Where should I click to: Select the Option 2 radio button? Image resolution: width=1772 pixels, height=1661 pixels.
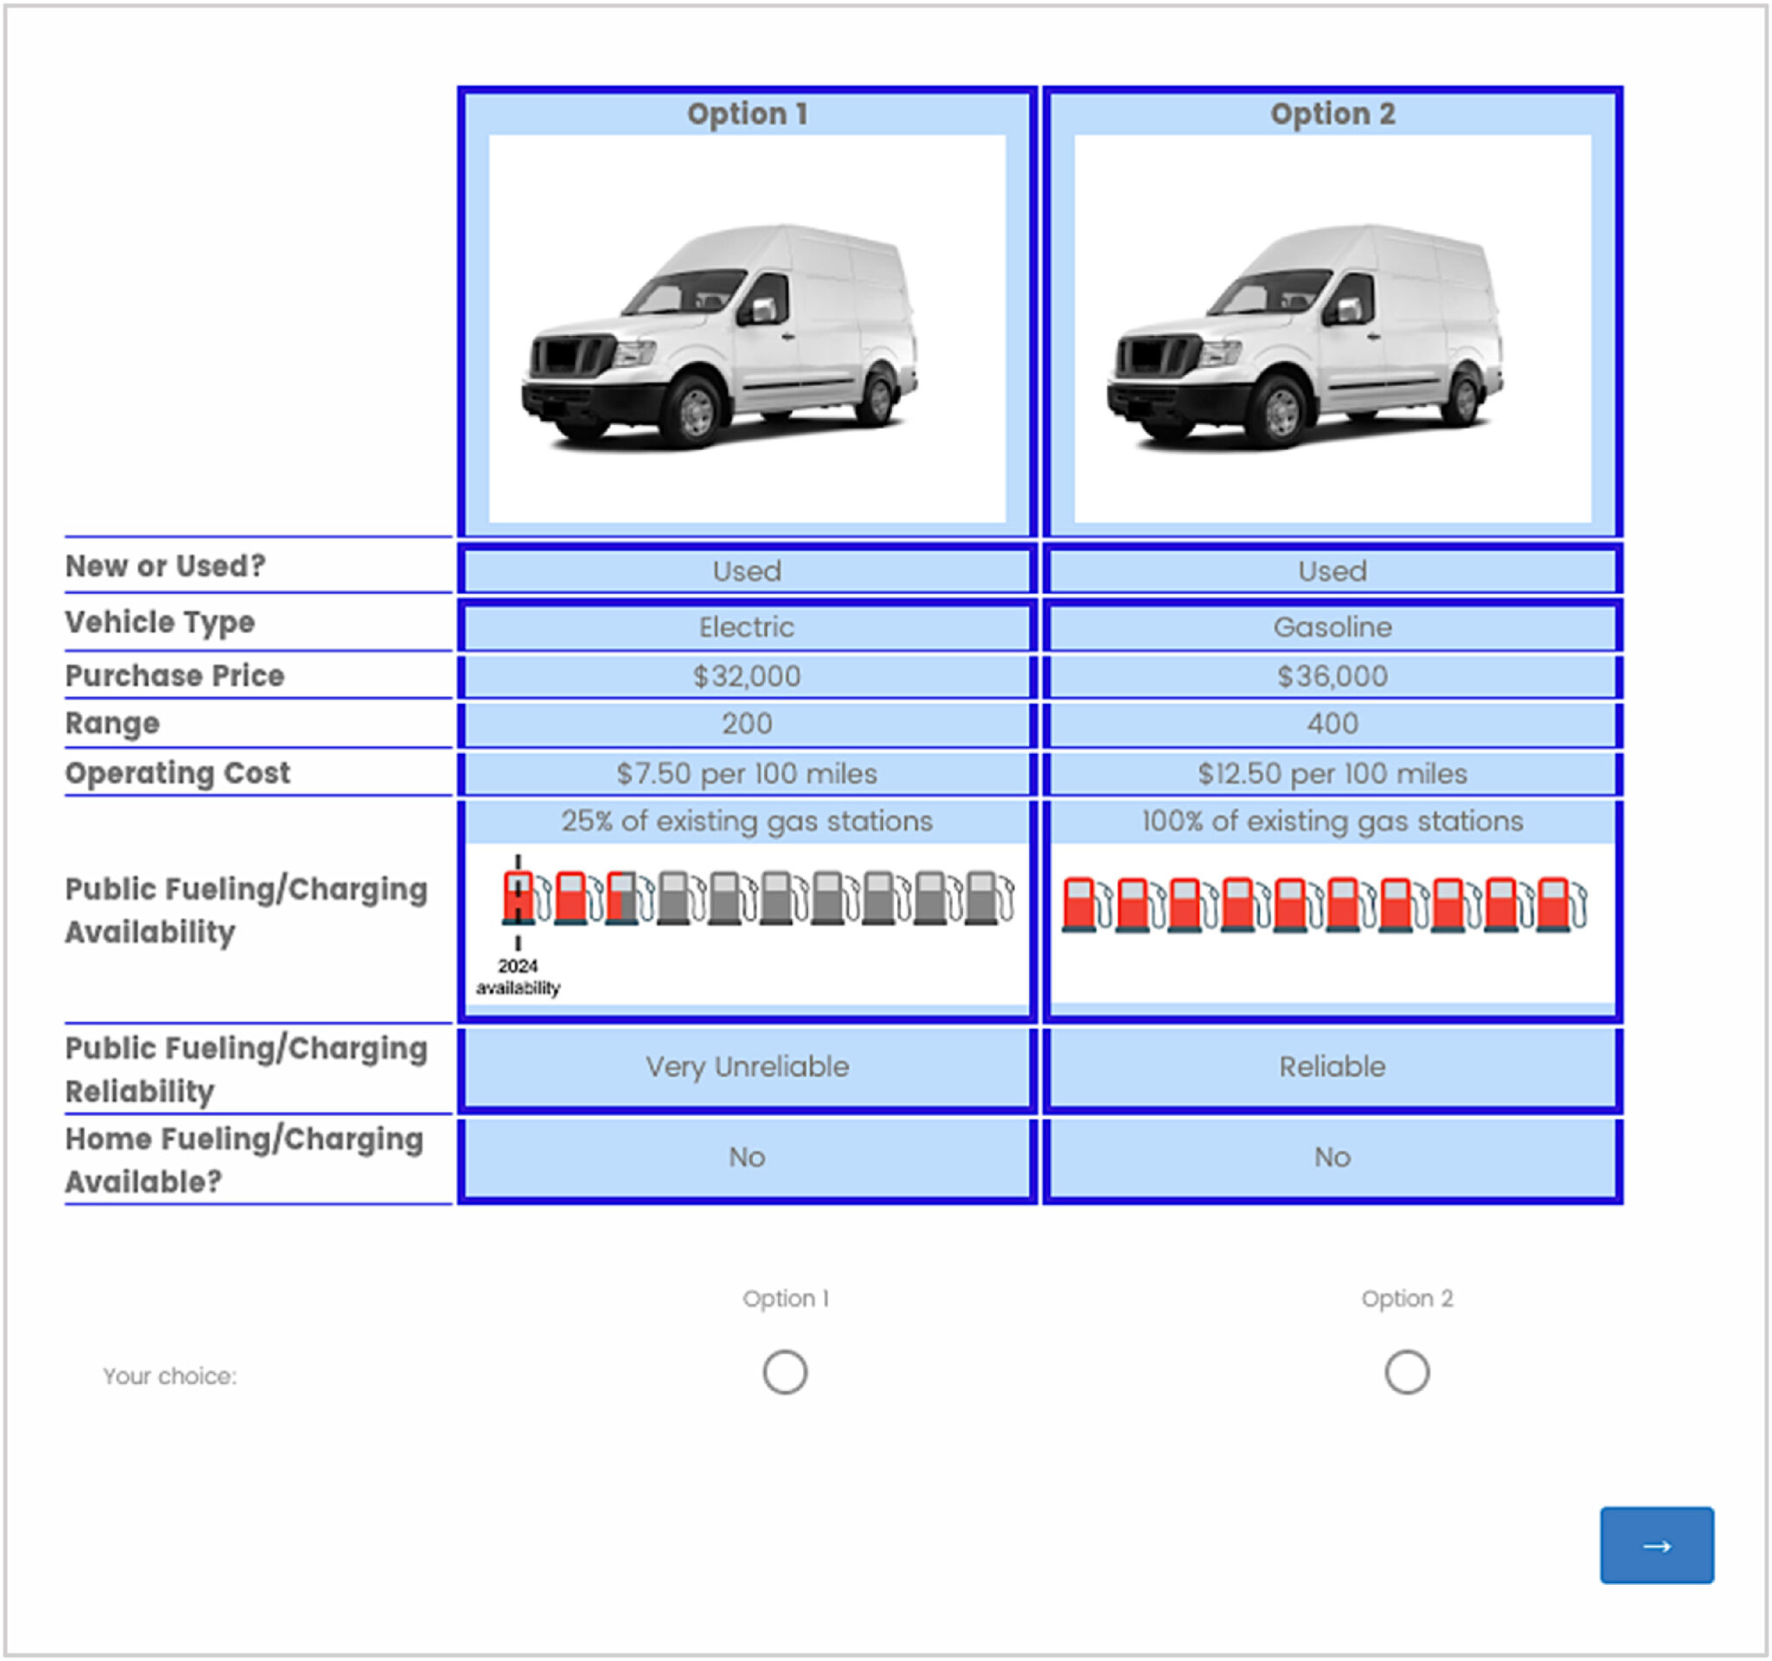point(1409,1372)
